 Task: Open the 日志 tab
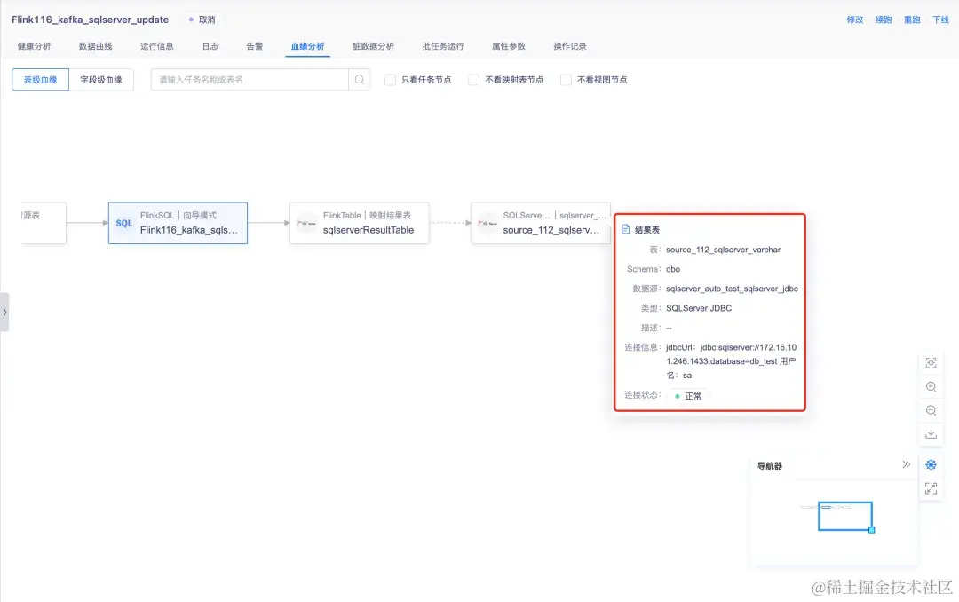click(x=210, y=46)
